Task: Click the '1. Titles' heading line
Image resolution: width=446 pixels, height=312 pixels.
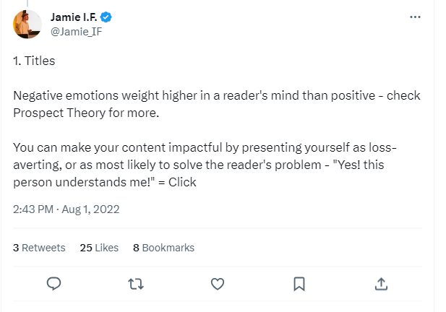Action: (34, 61)
